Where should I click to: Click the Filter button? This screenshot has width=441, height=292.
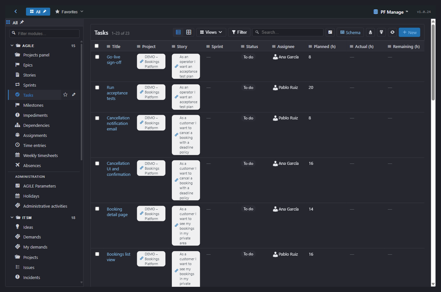tap(239, 32)
